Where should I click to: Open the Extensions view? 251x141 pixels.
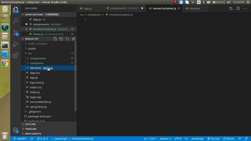(x=15, y=56)
